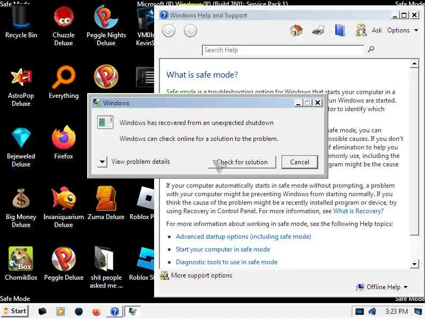Image resolution: width=425 pixels, height=319 pixels.
Task: Open Browse Help book icon
Action: [x=340, y=30]
